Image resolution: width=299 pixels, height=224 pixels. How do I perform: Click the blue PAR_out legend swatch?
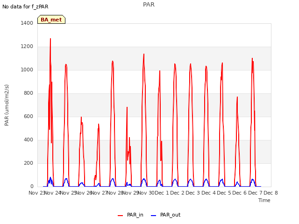pos(154,216)
